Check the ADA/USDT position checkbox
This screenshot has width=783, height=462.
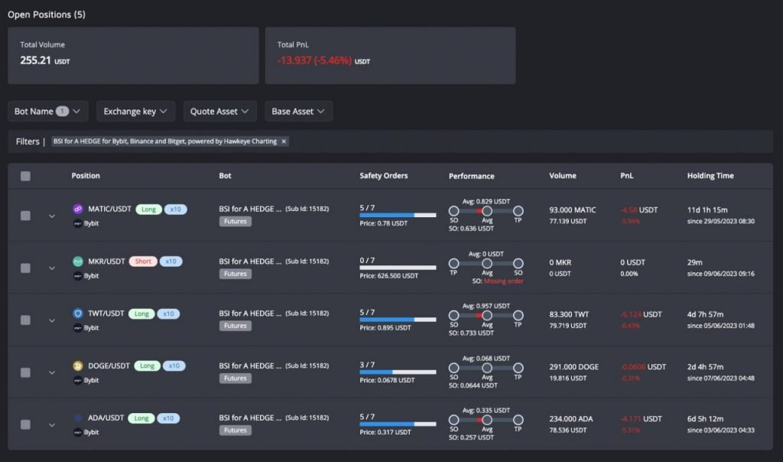[25, 425]
